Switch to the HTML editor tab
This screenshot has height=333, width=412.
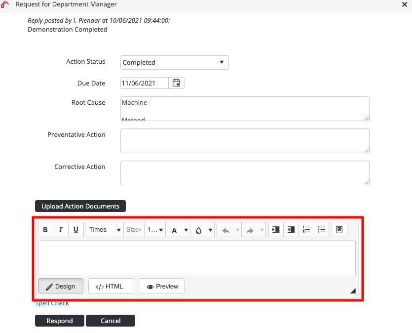(x=111, y=286)
